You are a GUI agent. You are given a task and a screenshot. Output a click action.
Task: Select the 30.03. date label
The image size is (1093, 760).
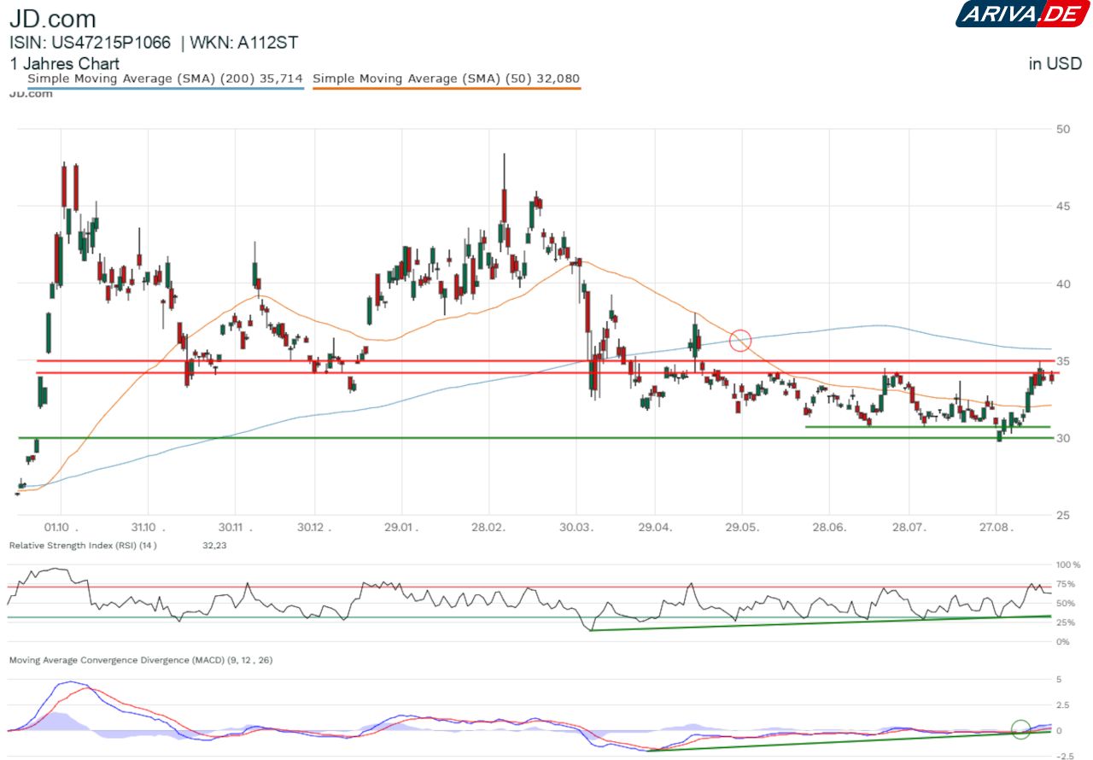(x=576, y=527)
